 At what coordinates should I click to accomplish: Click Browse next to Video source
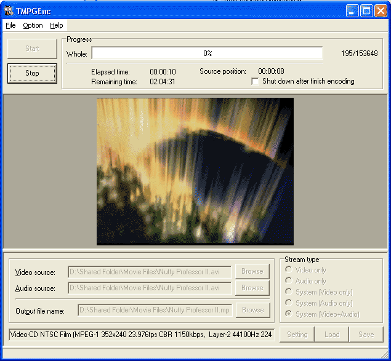(252, 271)
